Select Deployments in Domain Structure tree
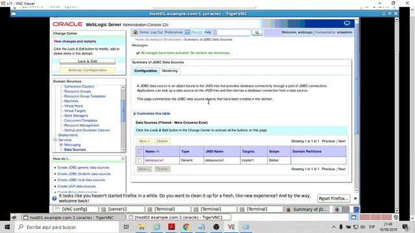Screen dimensions: 415x233 tap(68, 135)
